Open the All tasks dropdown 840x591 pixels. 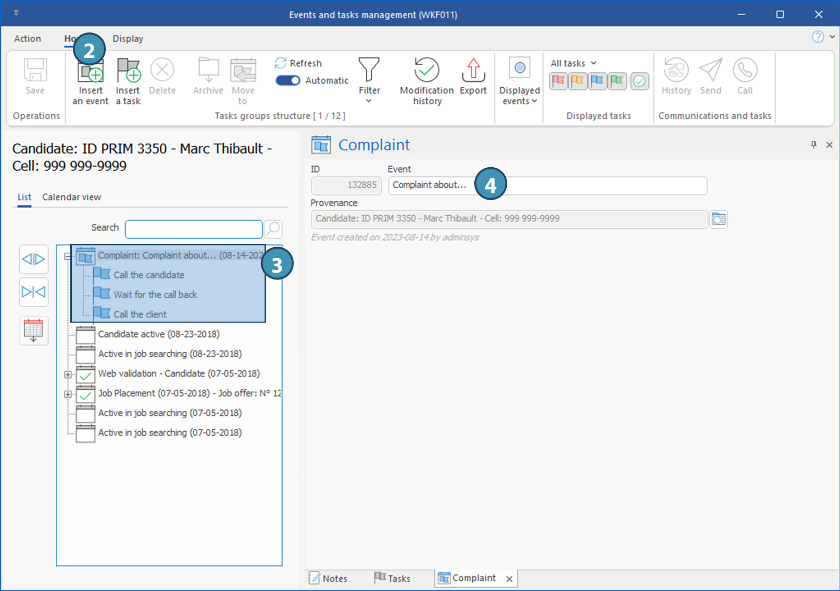point(573,63)
